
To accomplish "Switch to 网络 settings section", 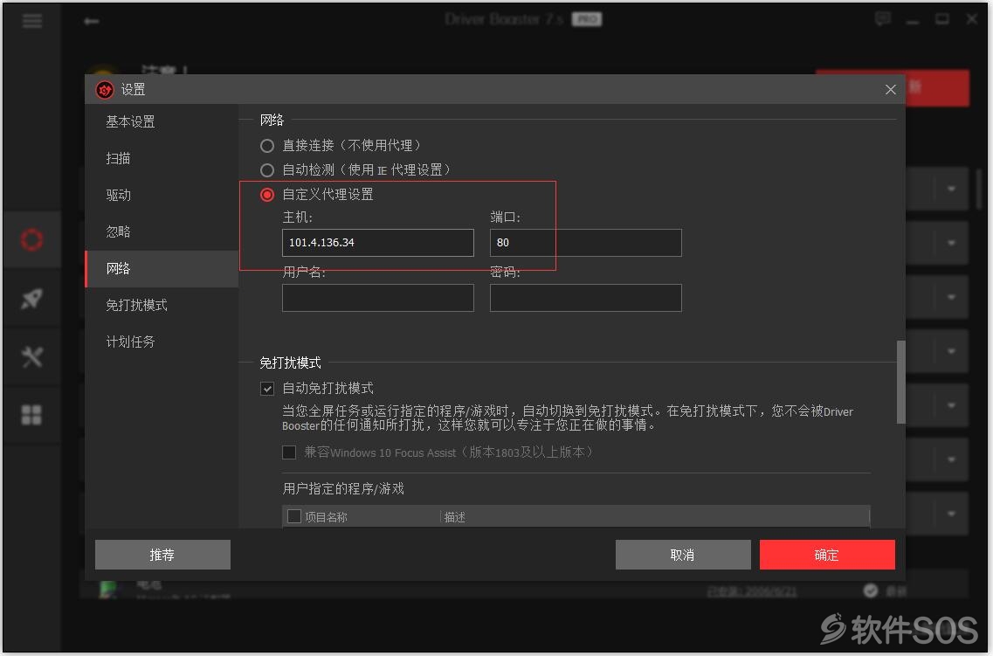I will [162, 268].
